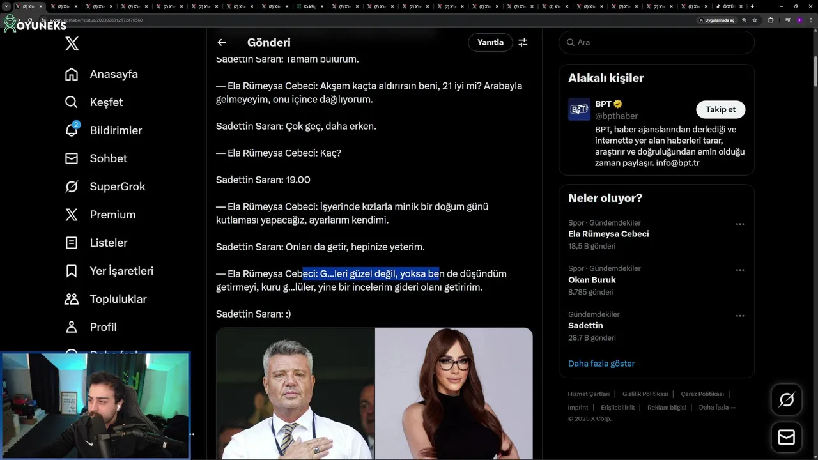Open reply sorting filter icon
Viewport: 818px width, 460px height.
(x=523, y=43)
